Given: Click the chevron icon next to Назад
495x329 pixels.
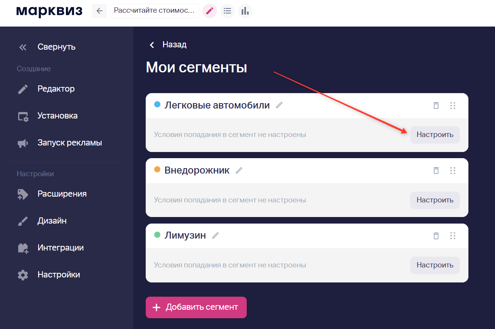Looking at the screenshot, I should point(152,45).
